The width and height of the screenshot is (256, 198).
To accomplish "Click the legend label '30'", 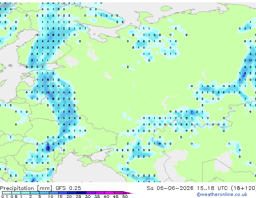I will click(x=88, y=196).
